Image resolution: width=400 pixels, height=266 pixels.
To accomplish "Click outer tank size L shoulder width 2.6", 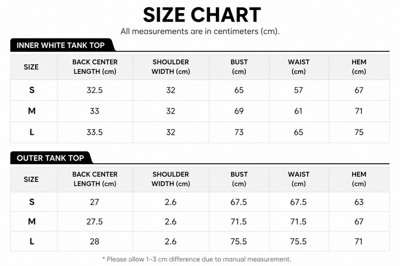I will pyautogui.click(x=170, y=242).
